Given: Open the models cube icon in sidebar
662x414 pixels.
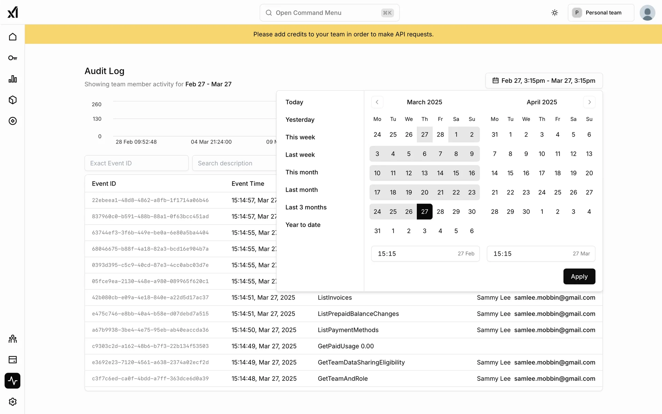Looking at the screenshot, I should coord(13,100).
